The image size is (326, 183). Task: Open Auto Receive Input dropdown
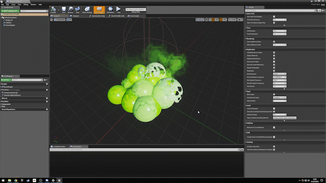coord(280,98)
